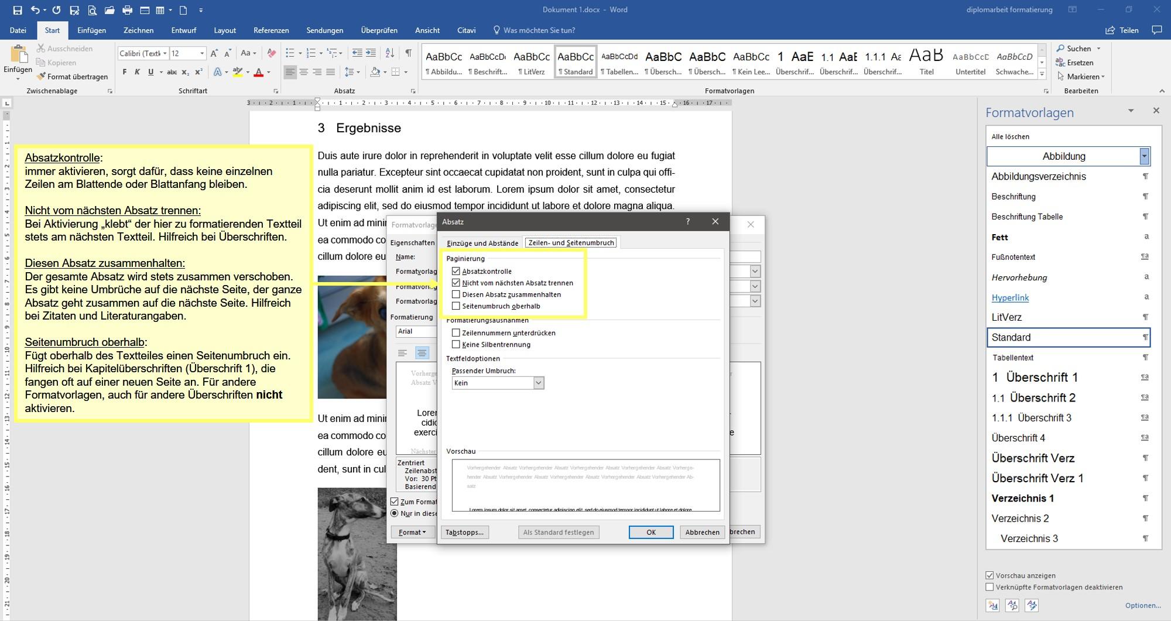
Task: Click the Neue Formatvorlage icon in styles pane
Action: (994, 606)
